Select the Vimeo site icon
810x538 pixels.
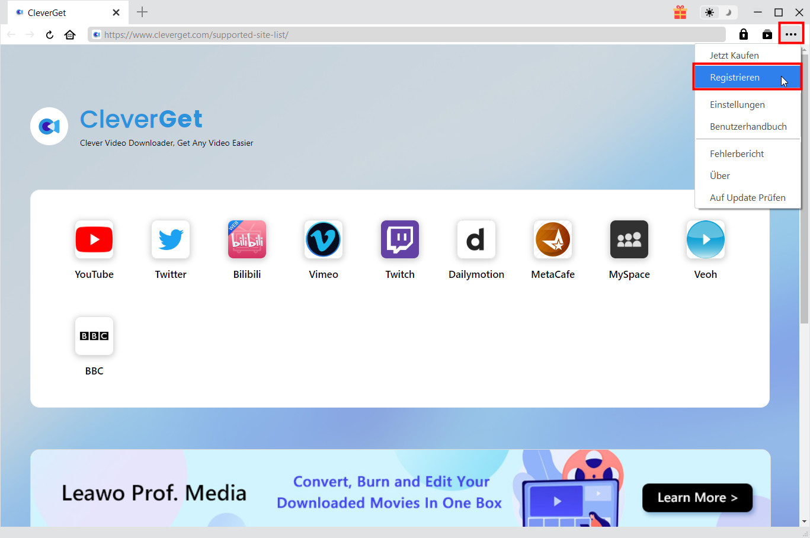click(x=323, y=239)
